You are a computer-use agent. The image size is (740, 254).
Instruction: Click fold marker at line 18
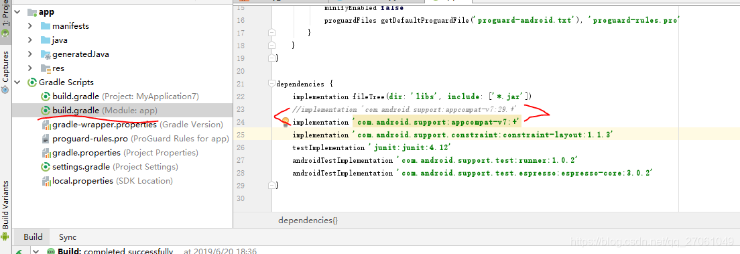coord(271,46)
